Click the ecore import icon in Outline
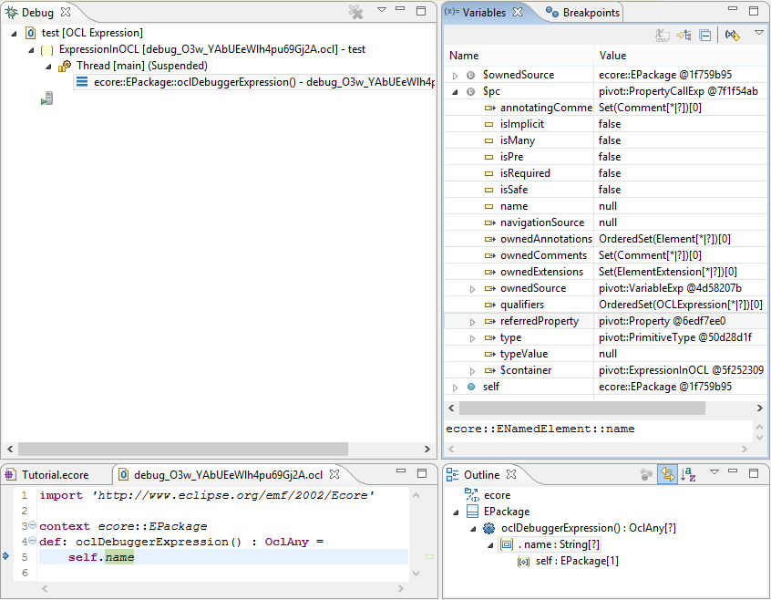The image size is (771, 600). pos(471,495)
